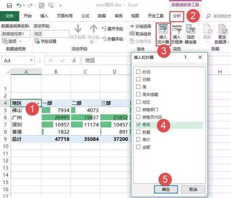
Task: Click 取消组合 ungroup
Action: (140, 34)
